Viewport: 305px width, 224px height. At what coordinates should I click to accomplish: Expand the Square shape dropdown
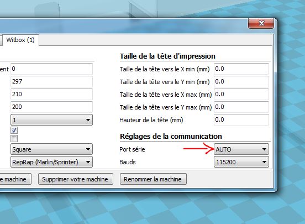point(51,149)
